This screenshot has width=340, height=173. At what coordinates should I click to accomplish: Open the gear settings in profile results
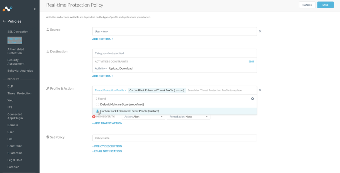pyautogui.click(x=252, y=99)
